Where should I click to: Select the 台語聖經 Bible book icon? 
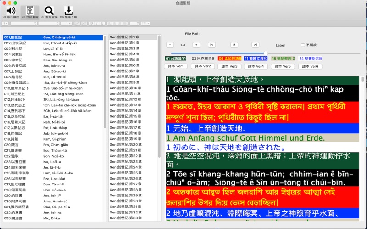[x=30, y=11]
